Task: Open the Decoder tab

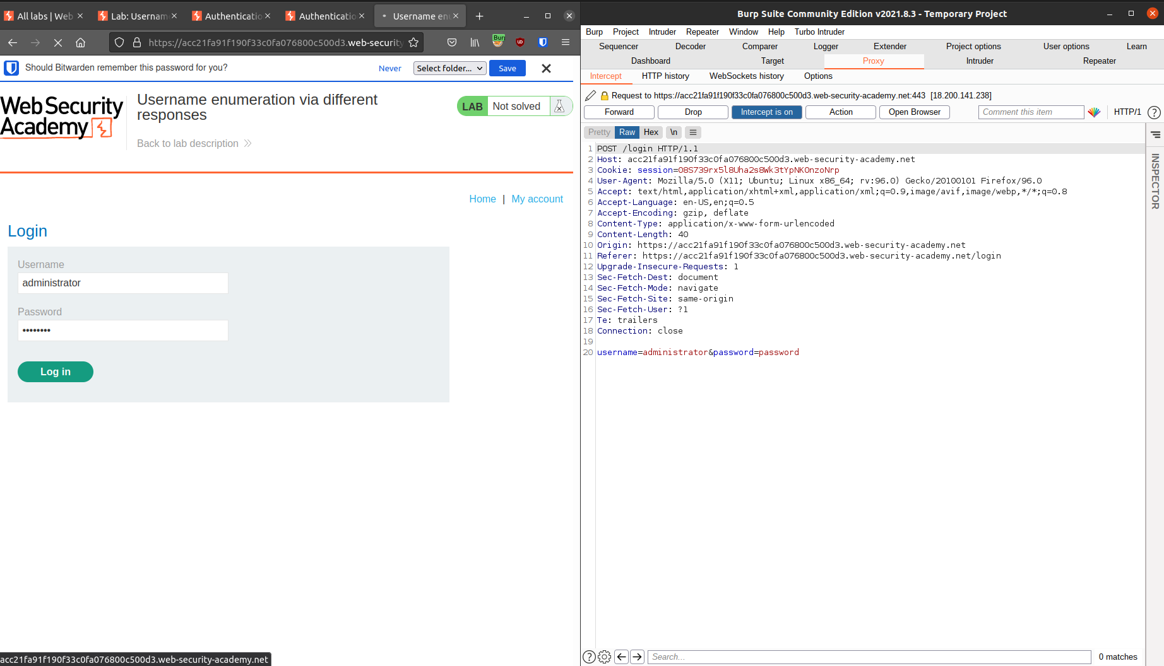Action: (690, 46)
